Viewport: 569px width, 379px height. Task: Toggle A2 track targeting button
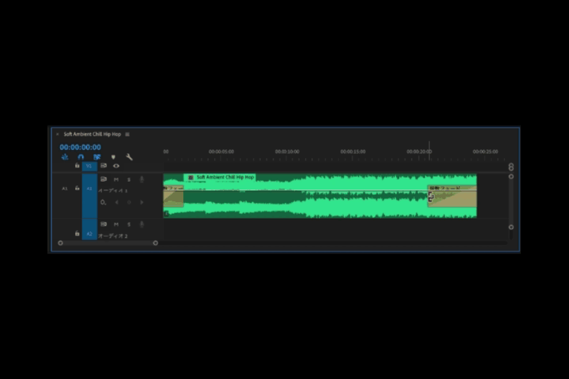tap(89, 229)
